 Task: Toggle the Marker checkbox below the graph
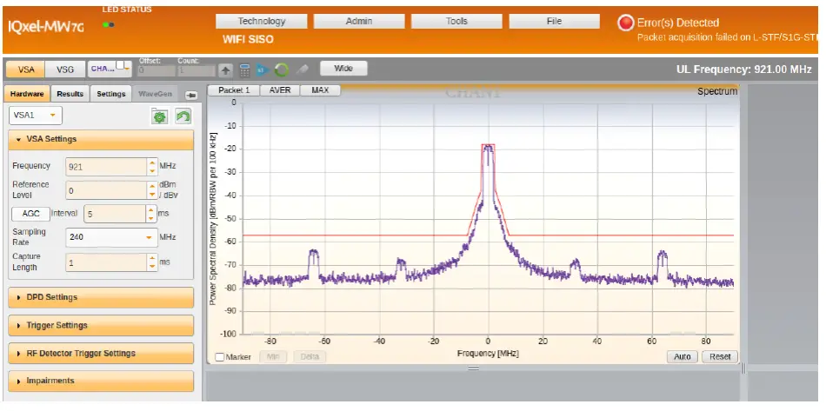(220, 357)
